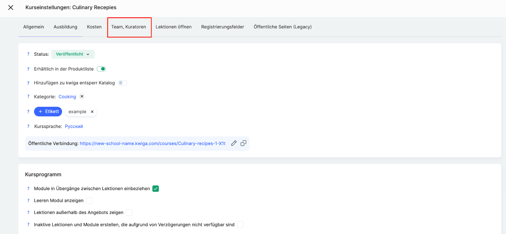Remove the Cooking category with its X icon

pyautogui.click(x=82, y=96)
